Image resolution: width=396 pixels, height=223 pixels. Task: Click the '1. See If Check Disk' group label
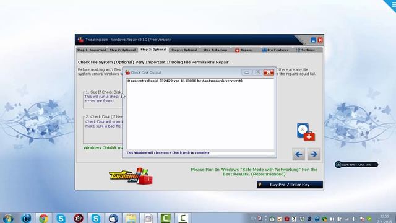(103, 92)
